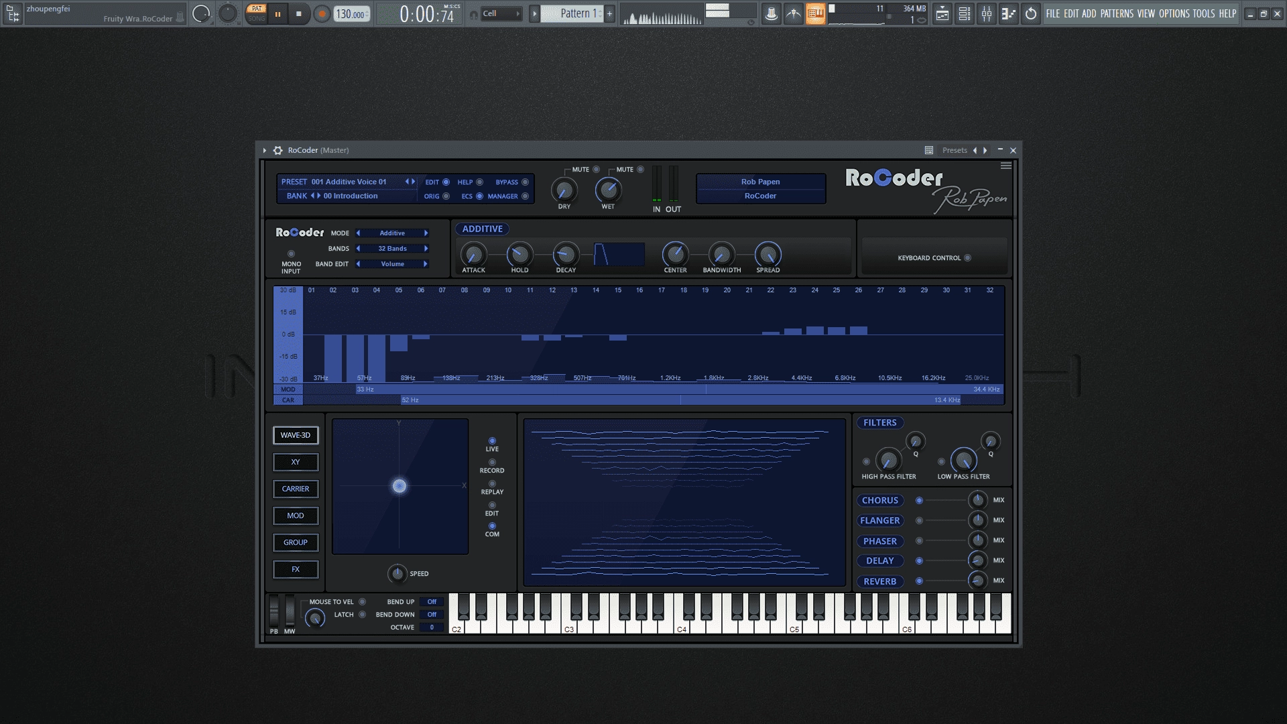Enable KEYBOARD CONTROL toggle

click(x=968, y=258)
